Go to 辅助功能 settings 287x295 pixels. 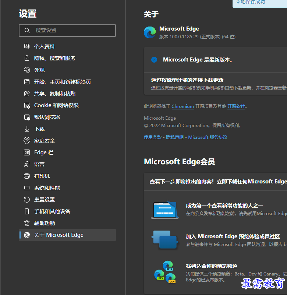[67, 223]
